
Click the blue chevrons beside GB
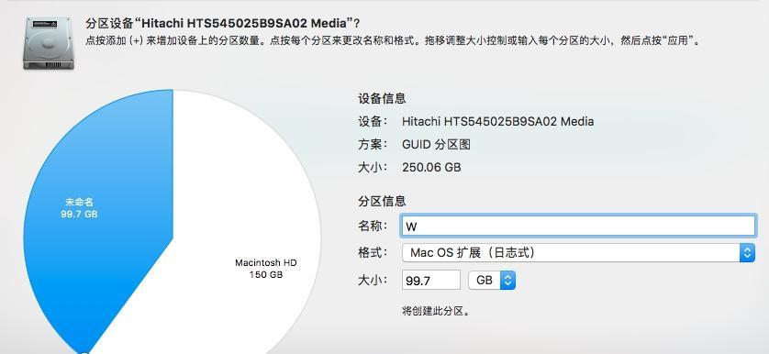(x=508, y=280)
